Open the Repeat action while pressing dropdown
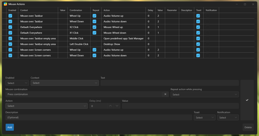This screenshot has height=136, width=259. point(204,95)
